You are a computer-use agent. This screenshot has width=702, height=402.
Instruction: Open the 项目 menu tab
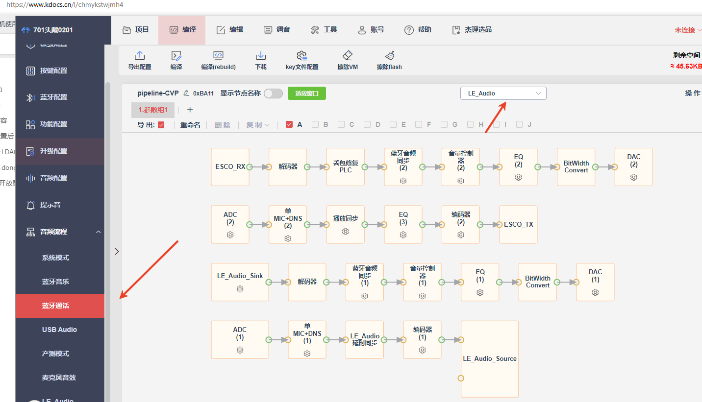pos(136,30)
